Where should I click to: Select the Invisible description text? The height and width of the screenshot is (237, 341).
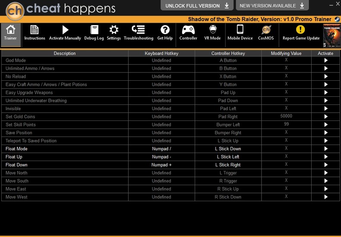13,109
